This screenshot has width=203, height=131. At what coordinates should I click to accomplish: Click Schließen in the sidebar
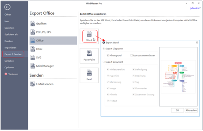pos(9,61)
